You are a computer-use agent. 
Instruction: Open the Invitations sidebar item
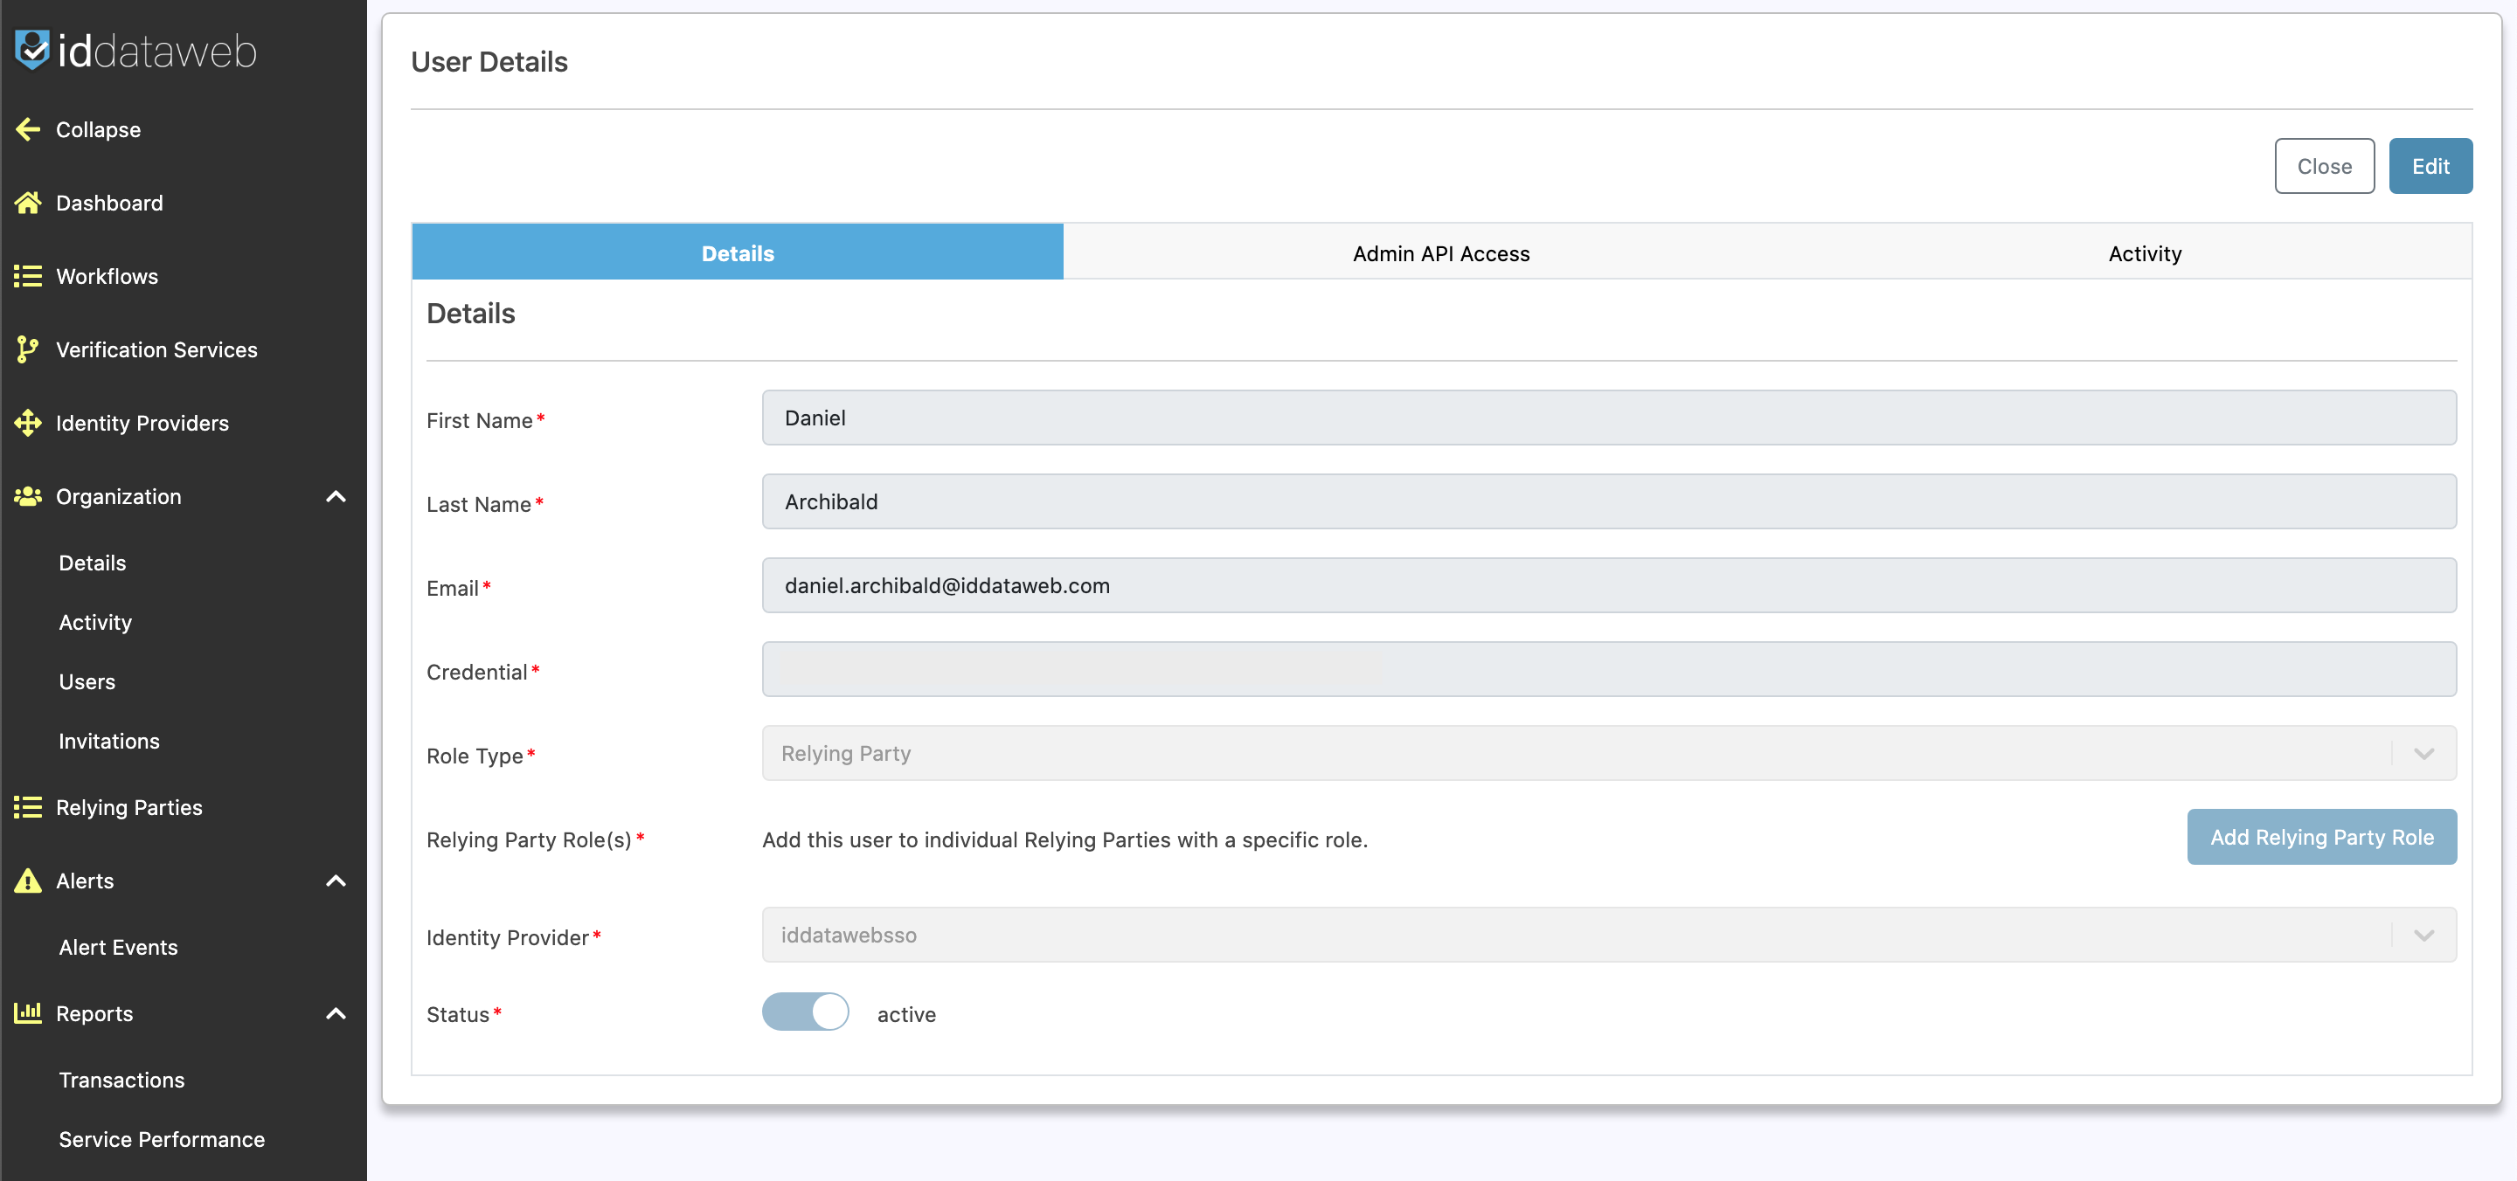[x=108, y=741]
